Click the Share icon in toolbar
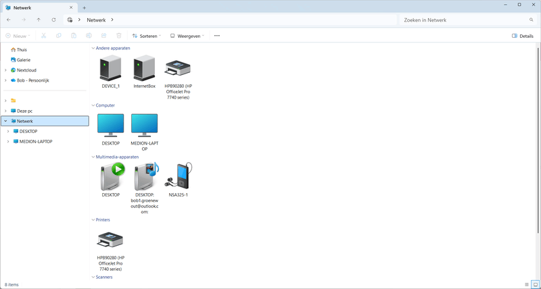This screenshot has width=541, height=289. click(x=103, y=36)
